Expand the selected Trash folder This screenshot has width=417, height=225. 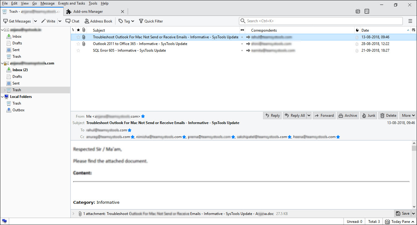point(4,90)
